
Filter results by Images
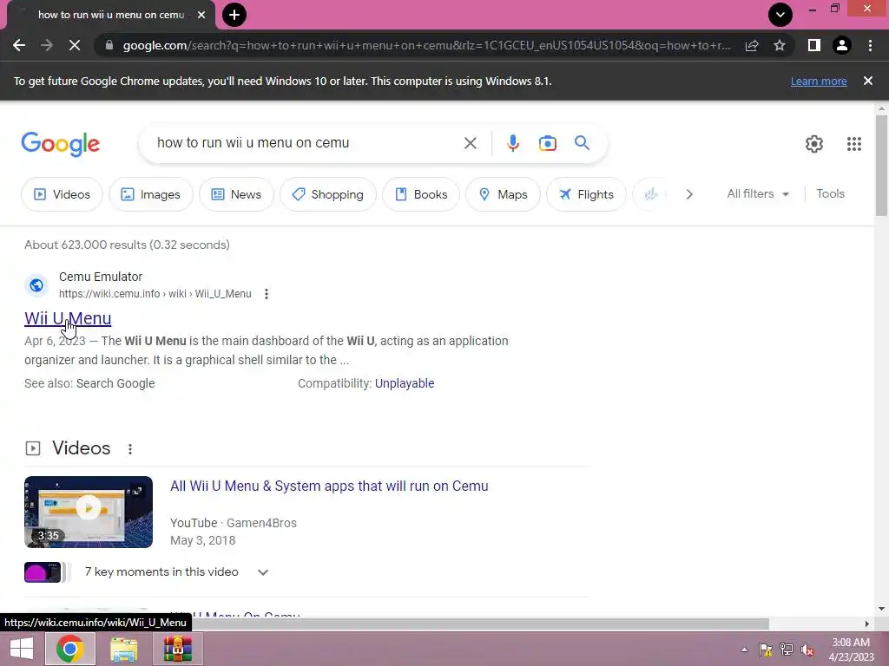151,194
